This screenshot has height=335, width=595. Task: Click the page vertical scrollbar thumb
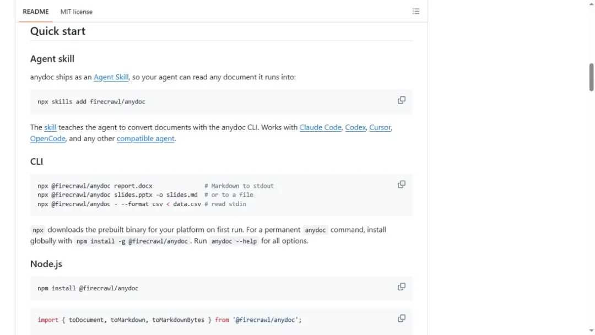click(x=591, y=77)
